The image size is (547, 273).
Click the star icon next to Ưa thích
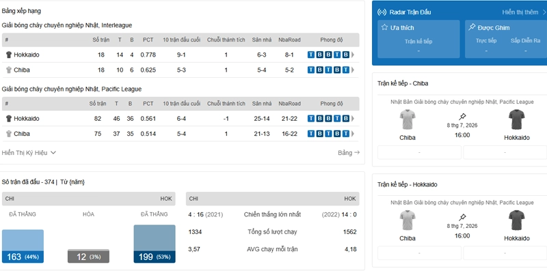(384, 27)
